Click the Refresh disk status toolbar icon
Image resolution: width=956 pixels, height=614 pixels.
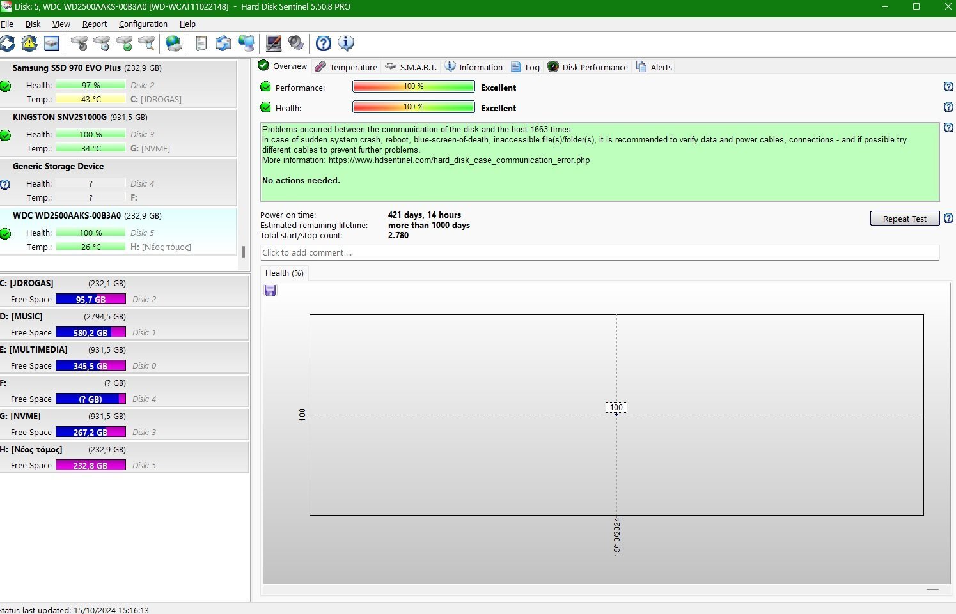7,43
